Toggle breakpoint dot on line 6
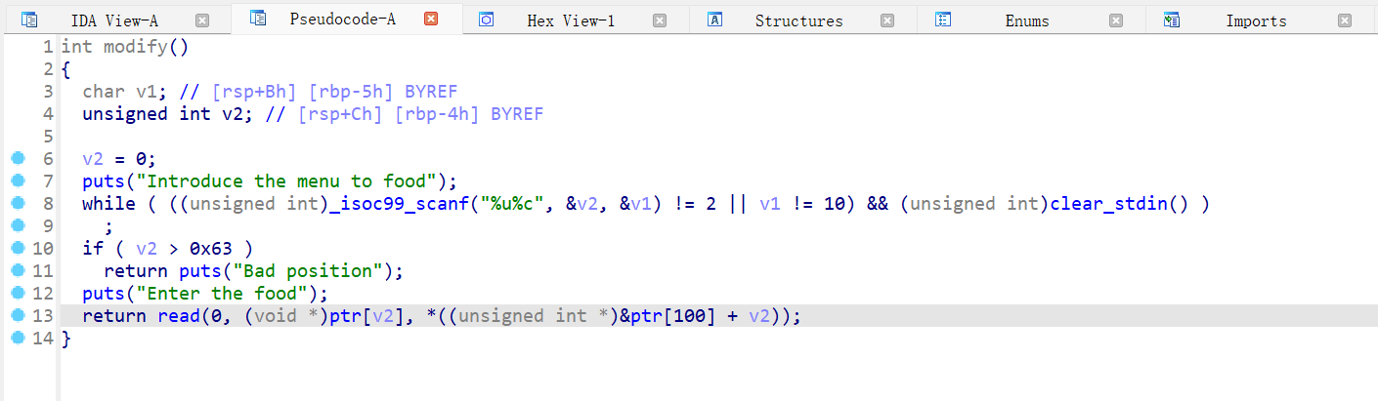This screenshot has height=401, width=1378. [17, 158]
